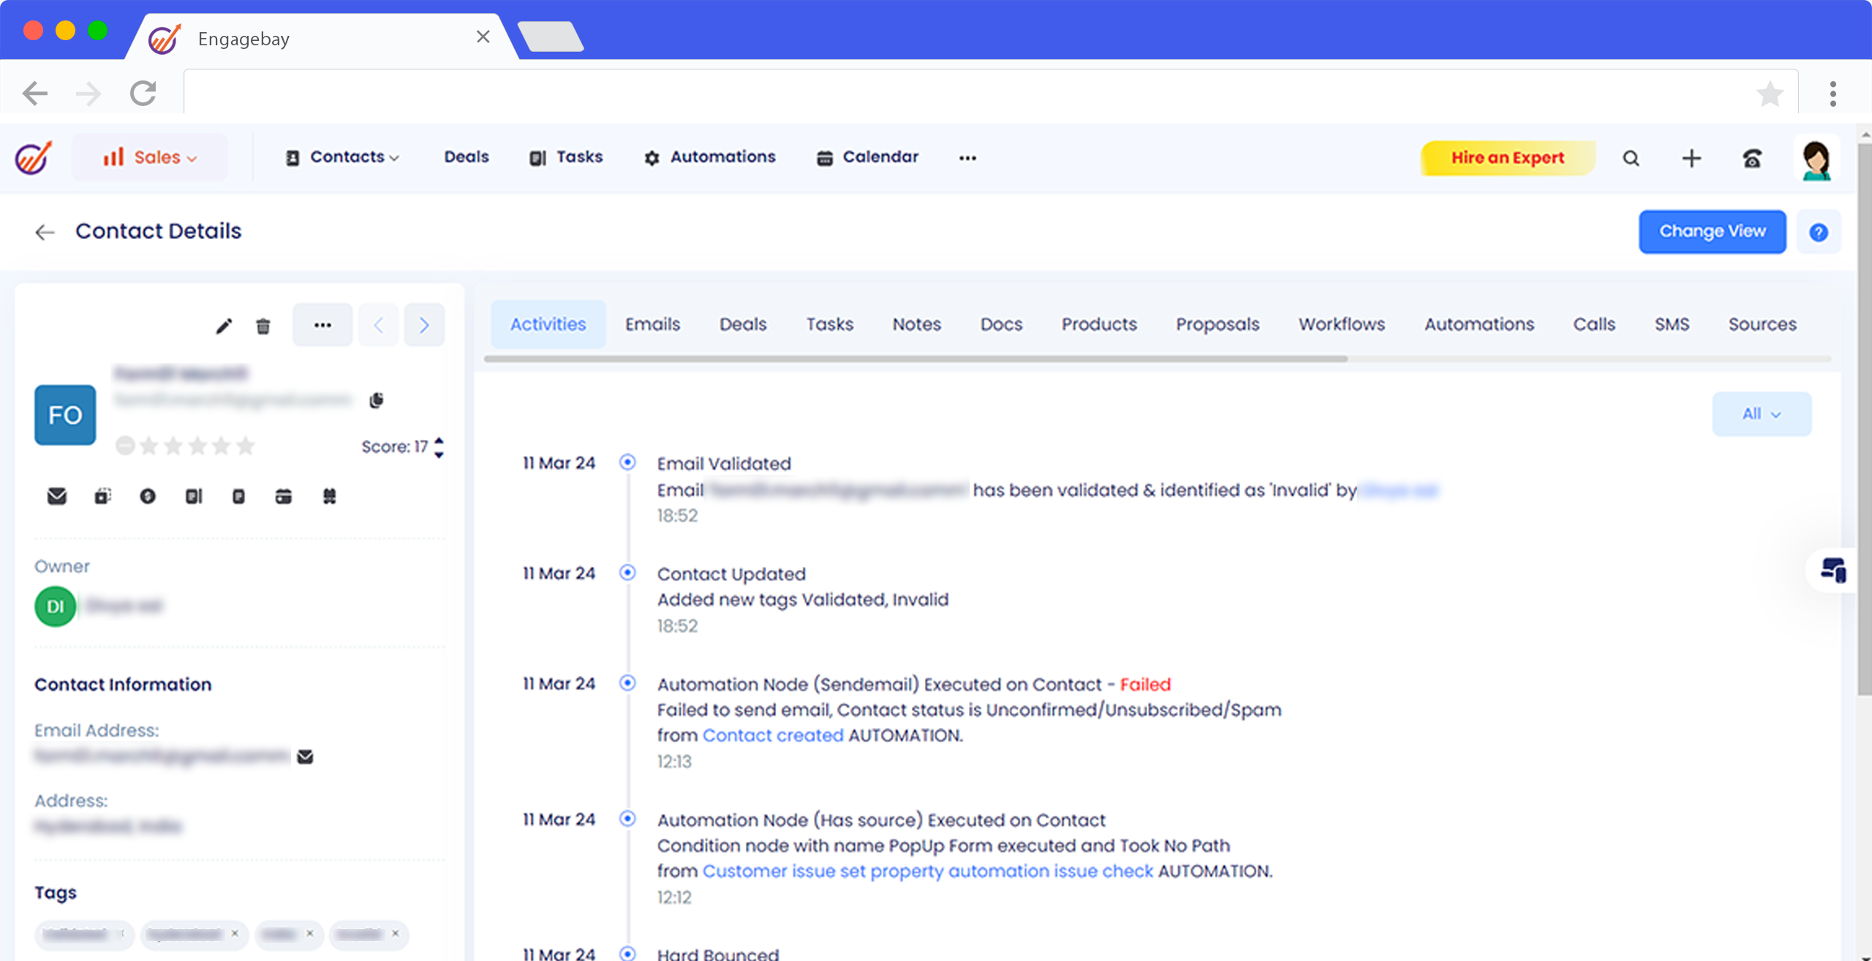Open the All activities filter dropdown
Viewport: 1872px width, 961px height.
(x=1761, y=414)
